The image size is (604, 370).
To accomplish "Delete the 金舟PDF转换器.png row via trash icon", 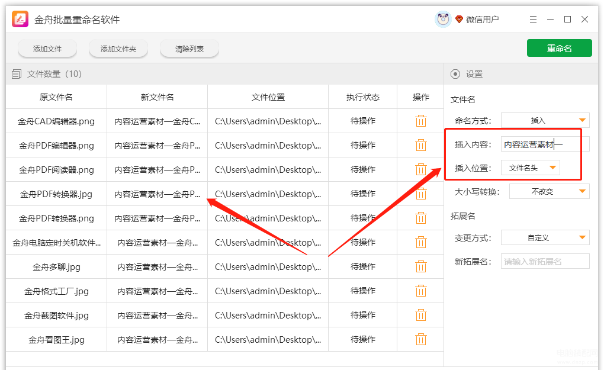I will click(x=420, y=218).
